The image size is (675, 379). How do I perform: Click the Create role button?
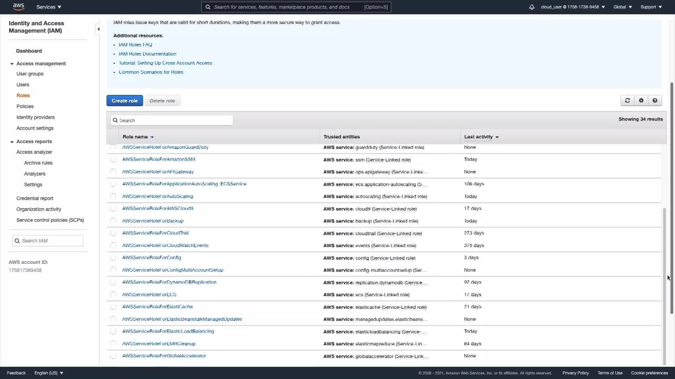tap(124, 101)
